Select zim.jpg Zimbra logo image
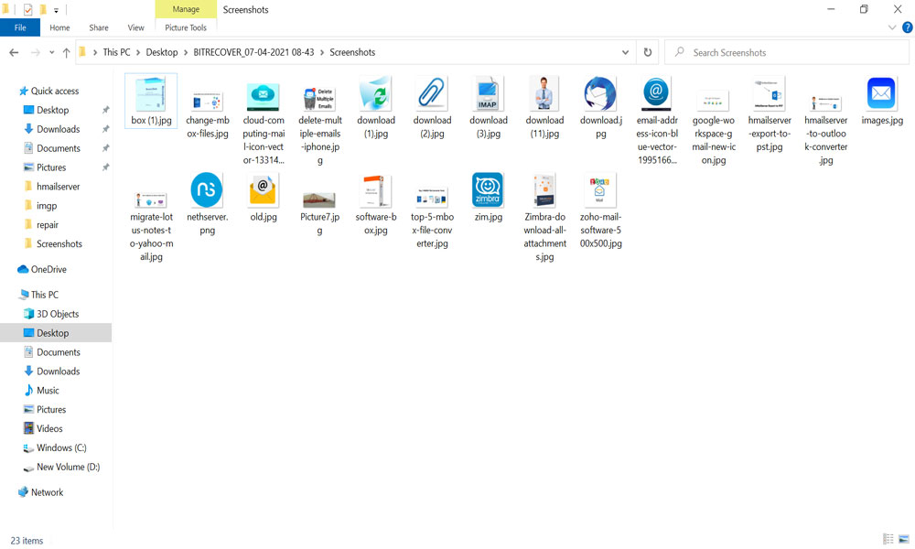 [x=488, y=190]
